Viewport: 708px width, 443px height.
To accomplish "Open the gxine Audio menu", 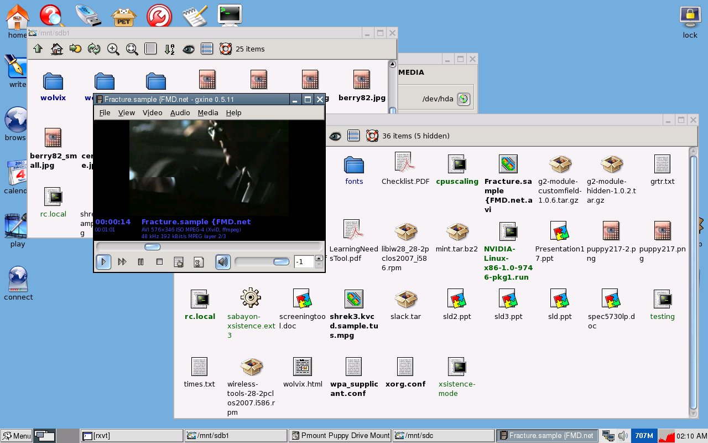I will (180, 112).
